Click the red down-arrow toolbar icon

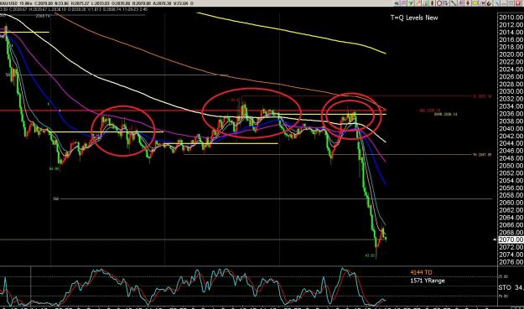point(468,3)
